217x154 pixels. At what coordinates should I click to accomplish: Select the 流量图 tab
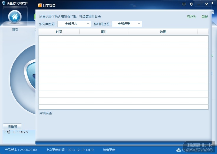(x=12, y=127)
